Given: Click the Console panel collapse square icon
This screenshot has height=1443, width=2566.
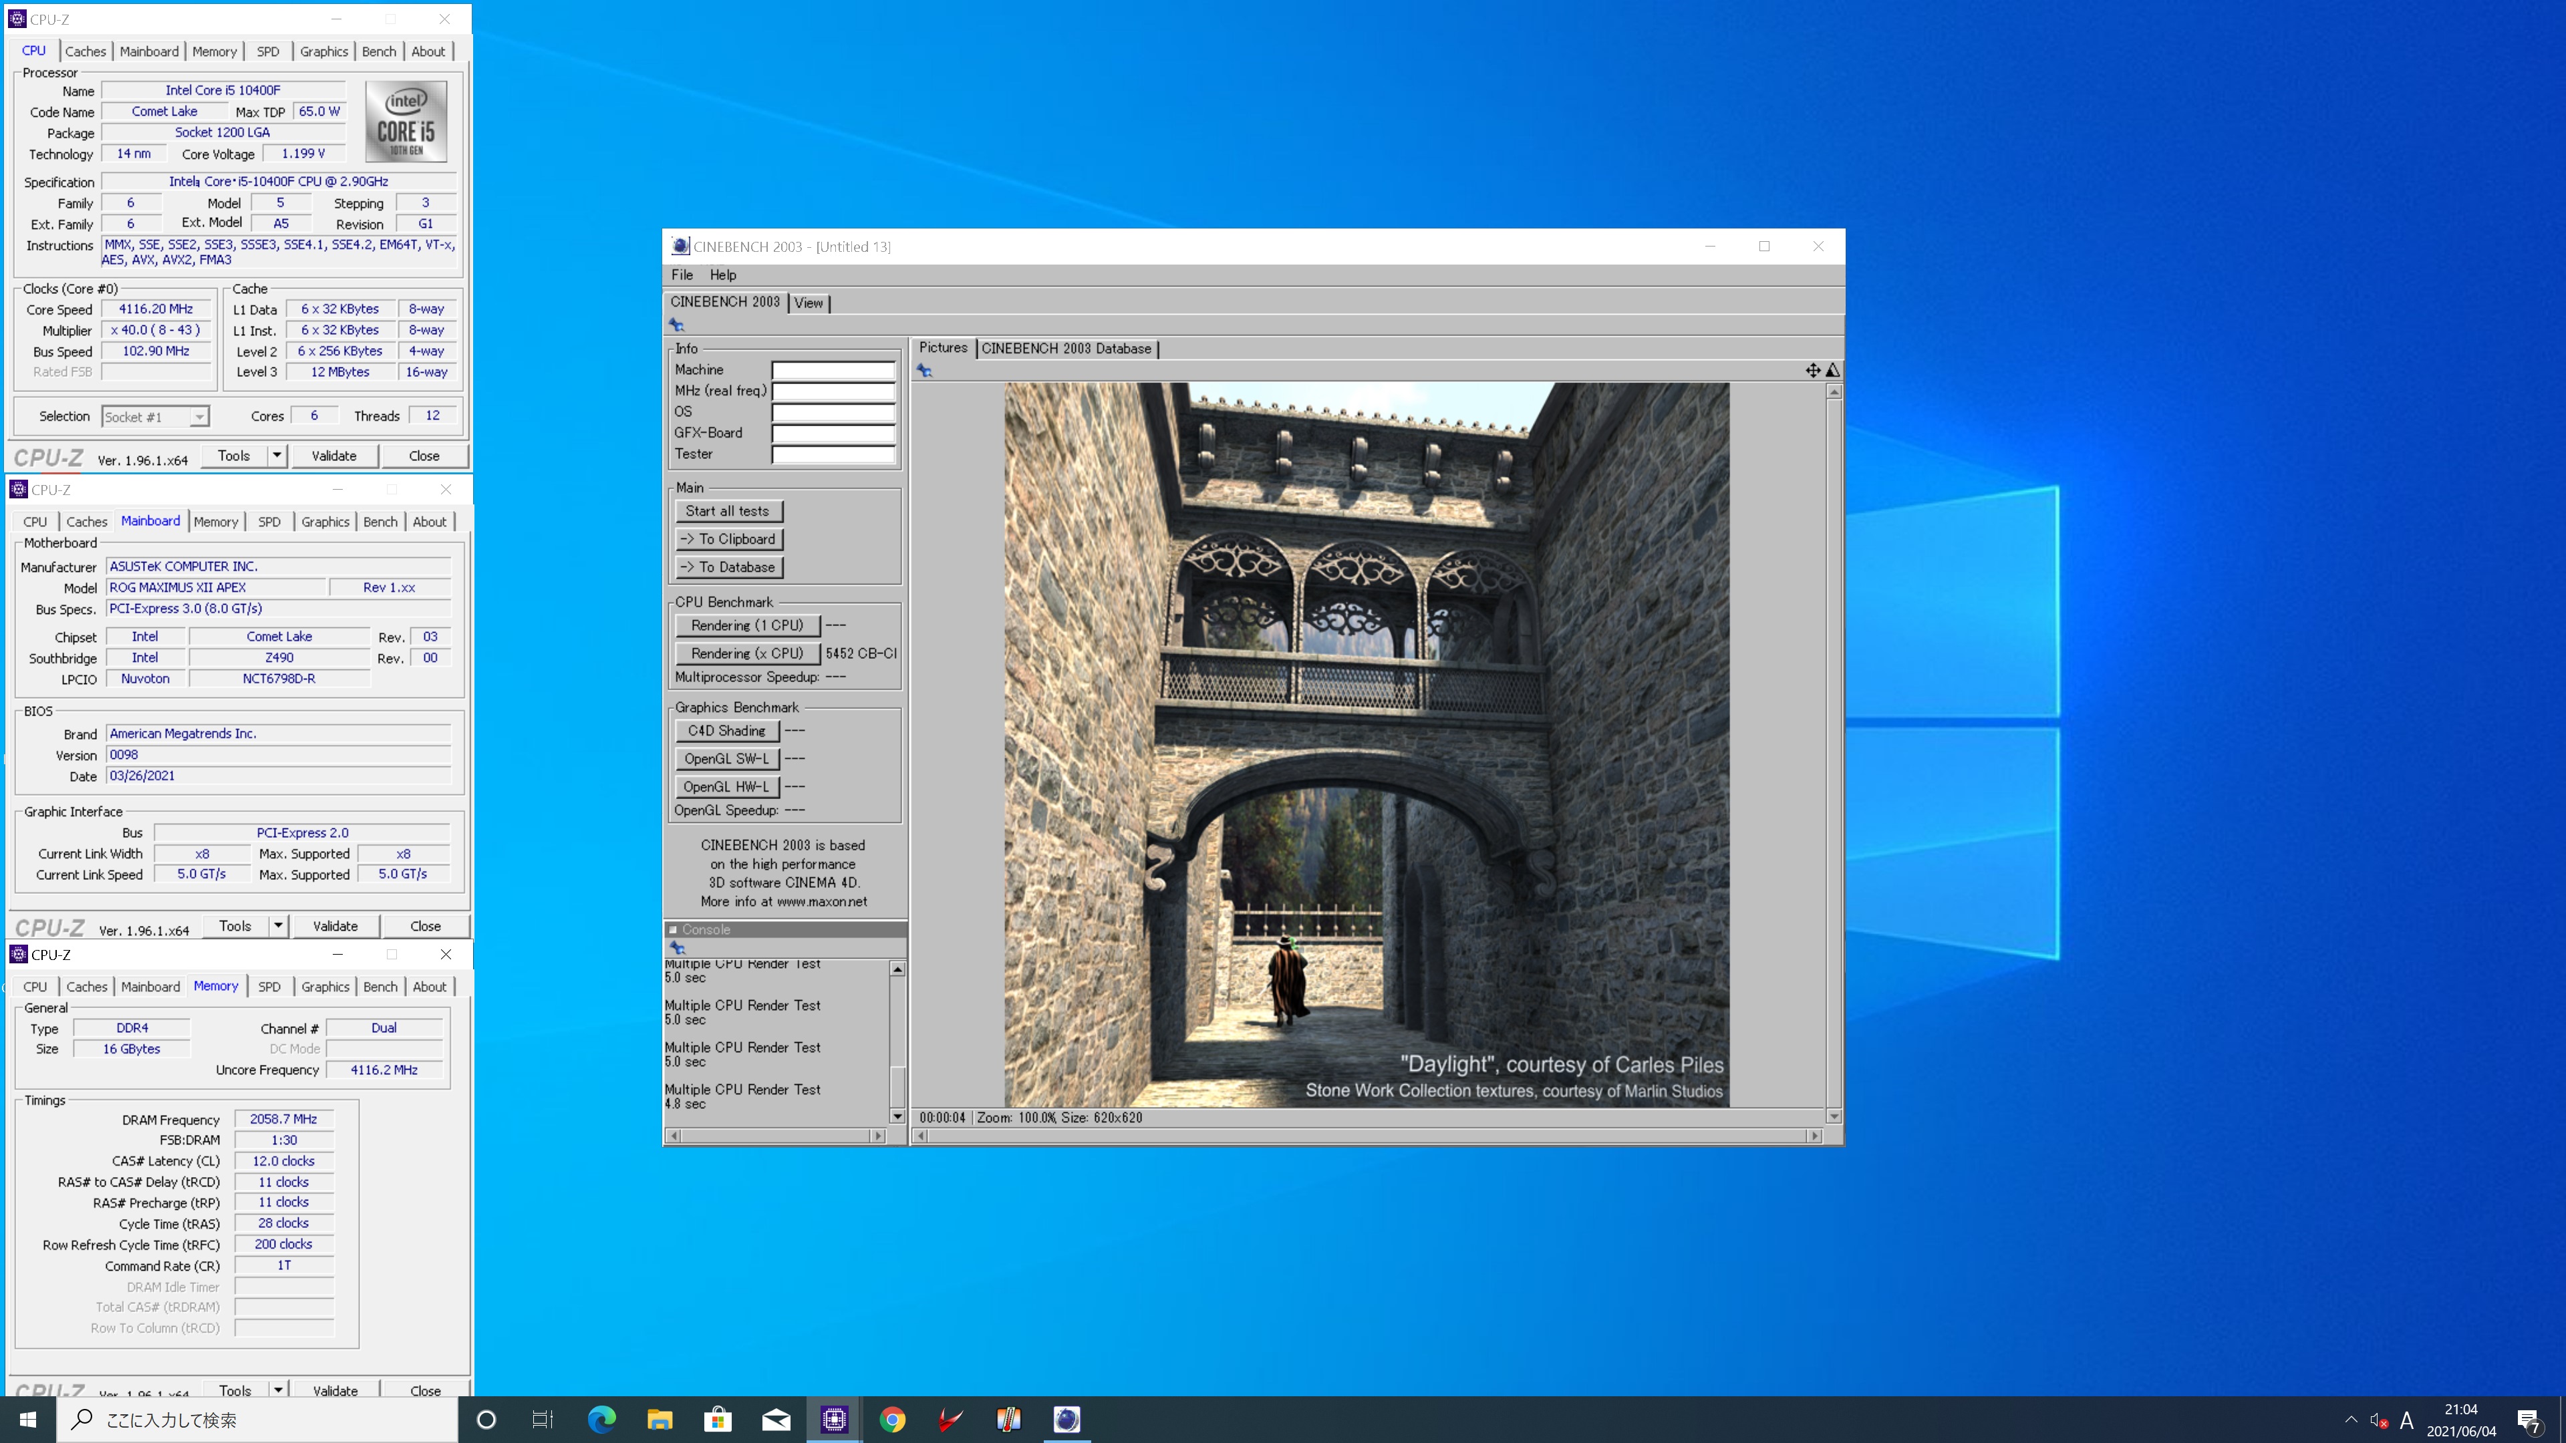Looking at the screenshot, I should click(x=672, y=930).
